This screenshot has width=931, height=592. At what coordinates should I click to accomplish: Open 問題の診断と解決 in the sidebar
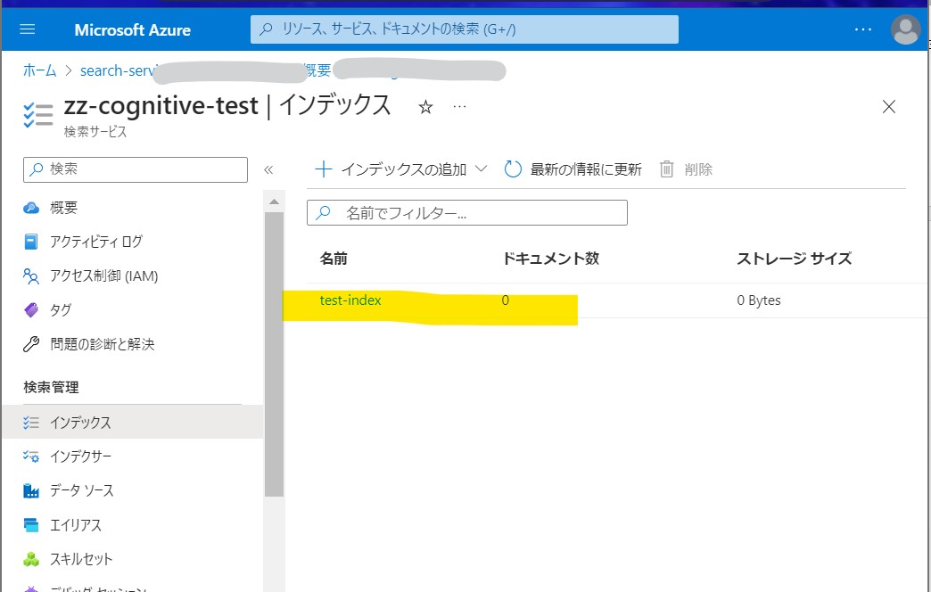pos(103,344)
